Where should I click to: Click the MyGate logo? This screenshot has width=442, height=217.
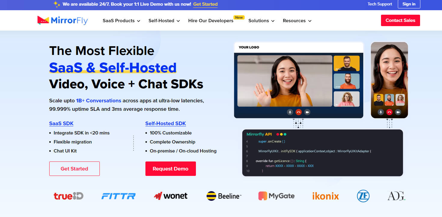point(276,196)
